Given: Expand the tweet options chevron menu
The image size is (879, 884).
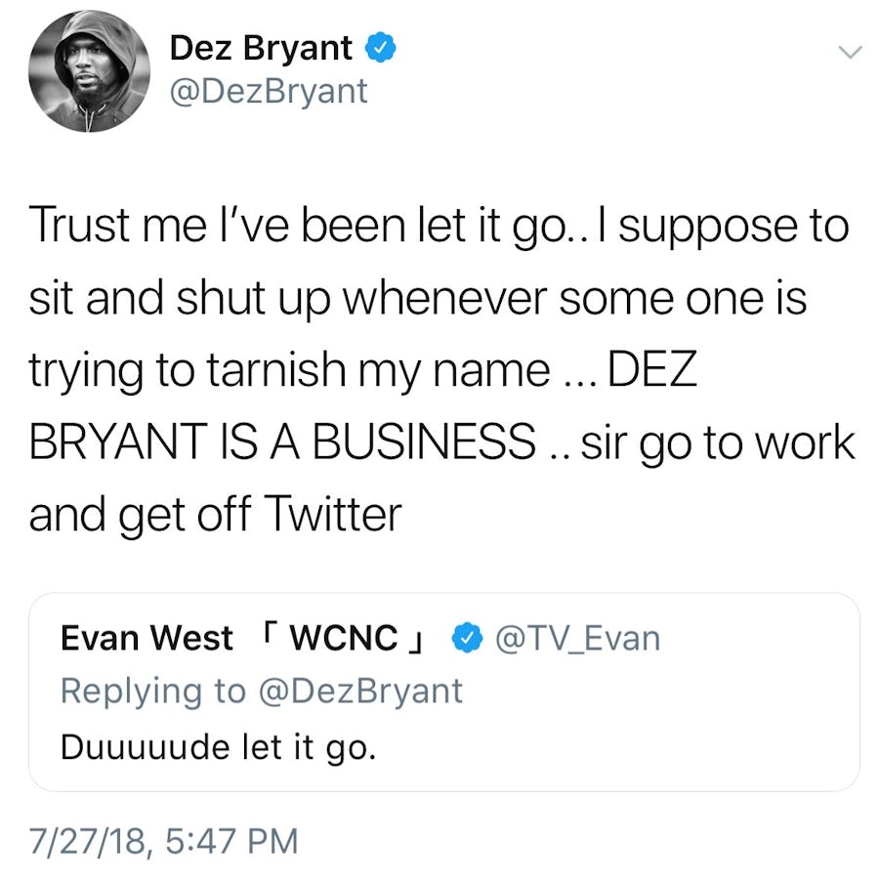Looking at the screenshot, I should [851, 53].
